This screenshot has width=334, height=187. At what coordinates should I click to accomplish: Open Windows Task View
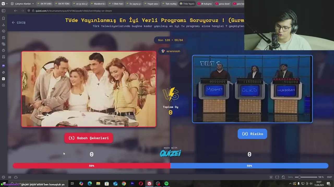tap(72, 184)
